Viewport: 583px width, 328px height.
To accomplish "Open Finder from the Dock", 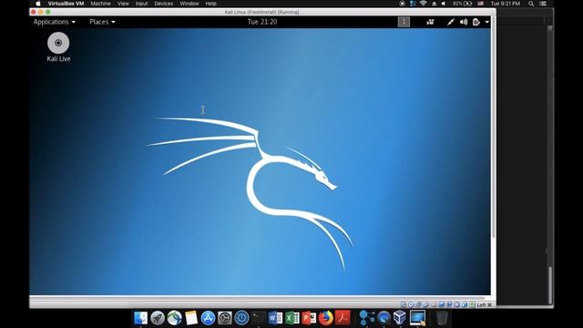I will point(140,318).
